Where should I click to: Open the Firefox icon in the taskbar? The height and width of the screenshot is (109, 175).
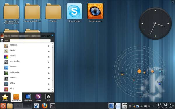tap(44, 106)
